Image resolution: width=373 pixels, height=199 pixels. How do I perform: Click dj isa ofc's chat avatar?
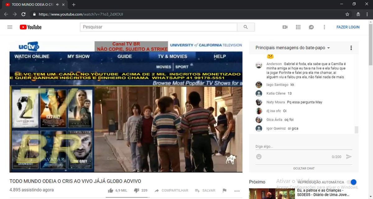click(x=259, y=111)
